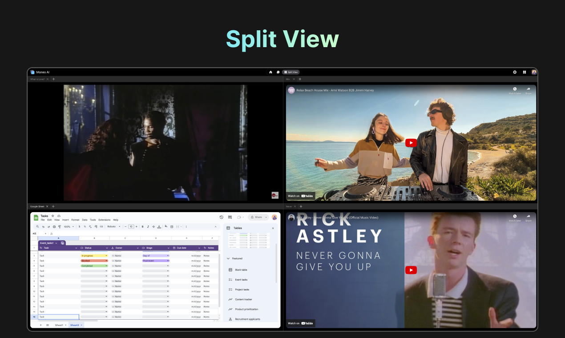Screen dimensions: 565x338
Task: Decrease font size with minus button
Action: [x=125, y=226]
